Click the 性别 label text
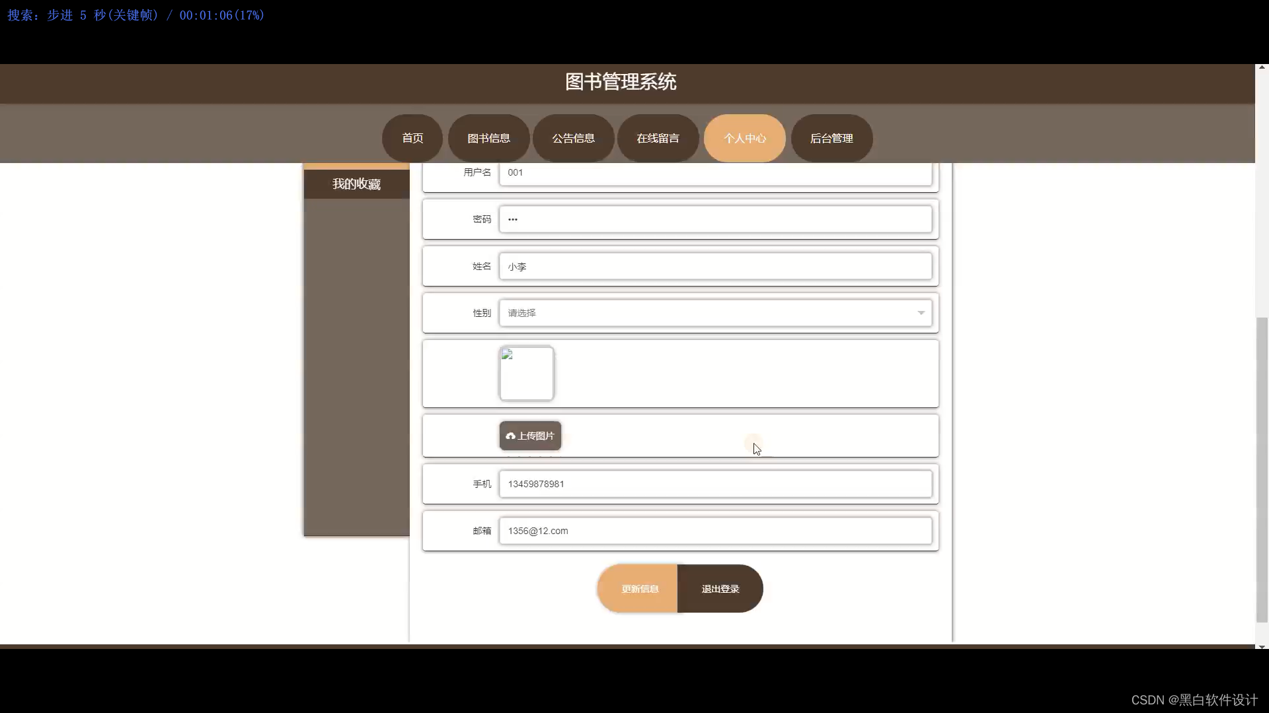 [x=482, y=313]
